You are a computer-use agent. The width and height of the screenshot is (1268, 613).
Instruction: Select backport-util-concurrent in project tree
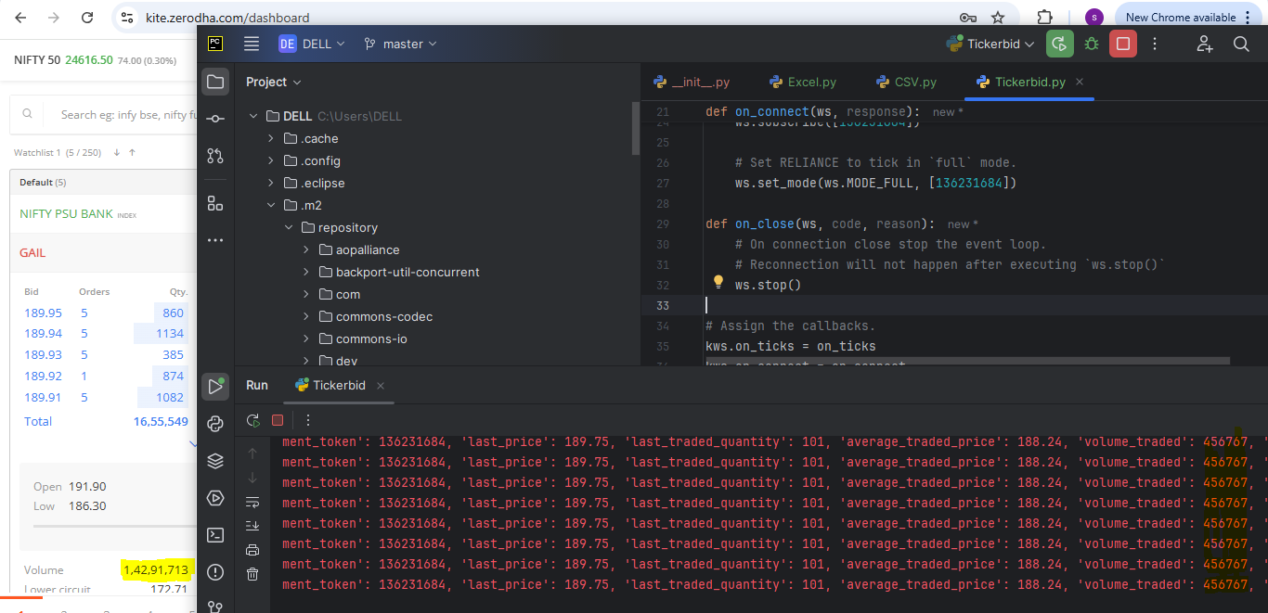point(408,272)
